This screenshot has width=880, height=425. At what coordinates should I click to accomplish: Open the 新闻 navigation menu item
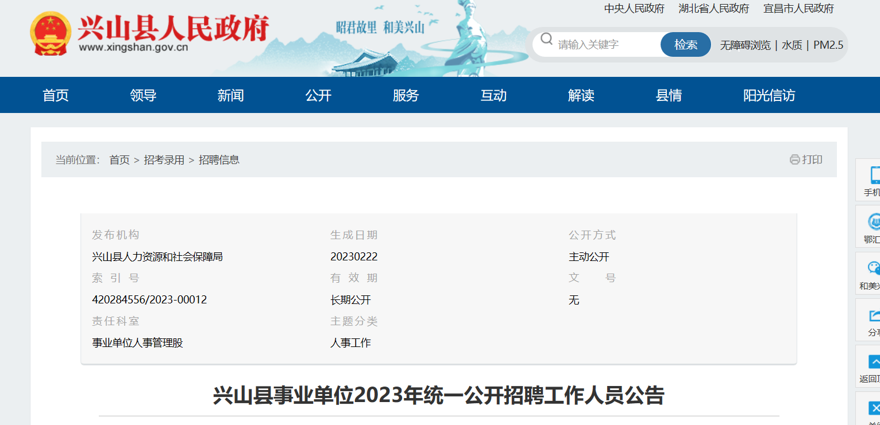[231, 95]
